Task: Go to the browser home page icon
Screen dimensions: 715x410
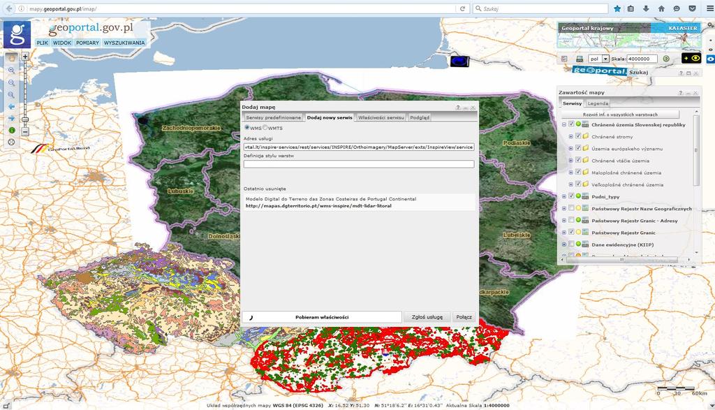Action: 661,8
